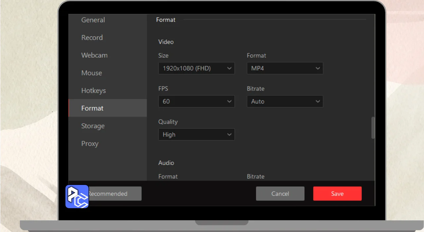Click the chevron arrow on Auto bitrate dropdown
The image size is (424, 232).
(x=318, y=101)
